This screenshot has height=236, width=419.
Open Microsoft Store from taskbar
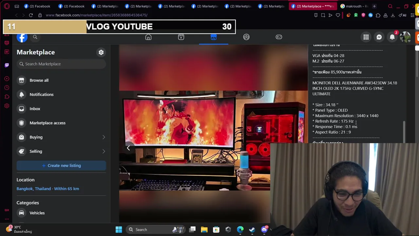point(216,229)
